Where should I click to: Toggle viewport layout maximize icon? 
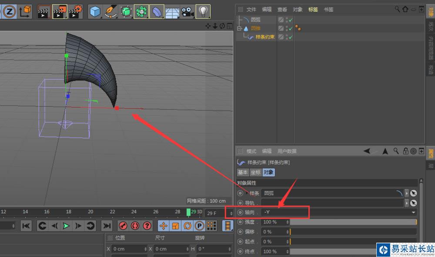[229, 26]
